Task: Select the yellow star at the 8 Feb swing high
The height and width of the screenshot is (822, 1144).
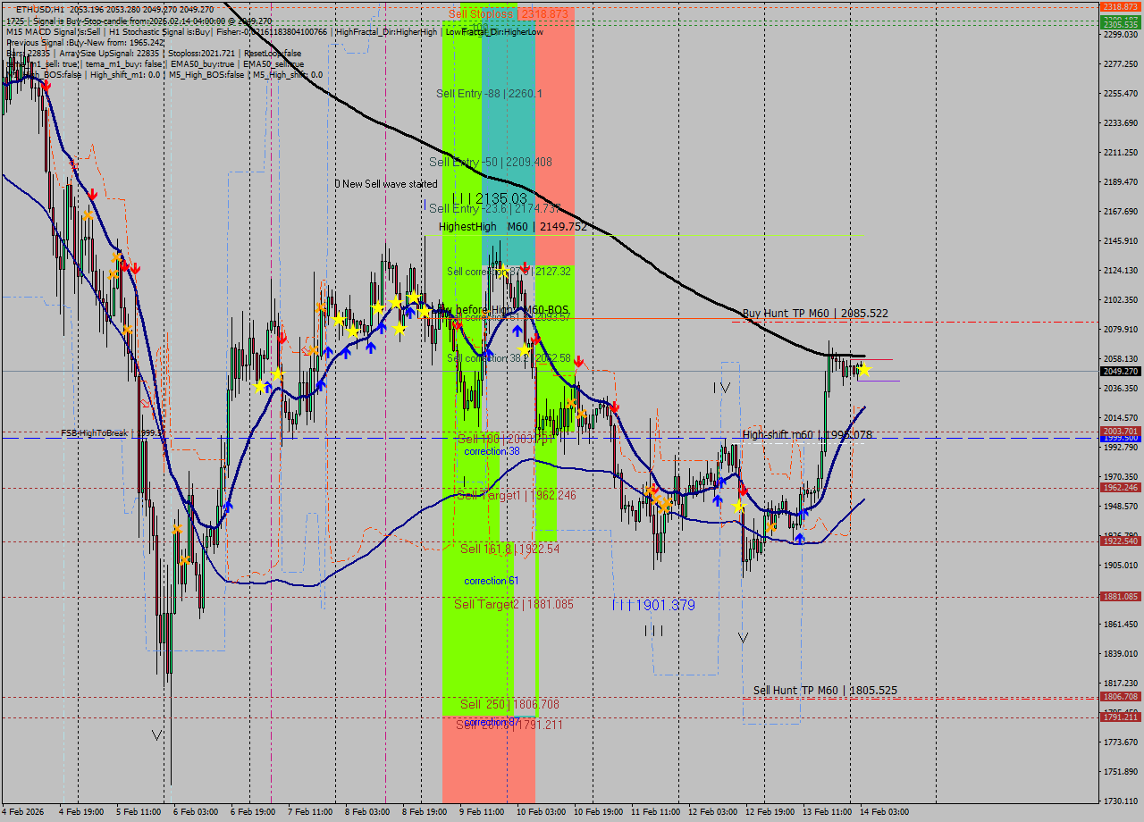Action: point(413,295)
